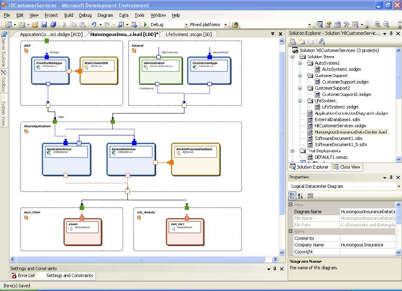This screenshot has height=291, width=402.
Task: Click the Add New Item toolbar icon
Action: [x=22, y=25]
